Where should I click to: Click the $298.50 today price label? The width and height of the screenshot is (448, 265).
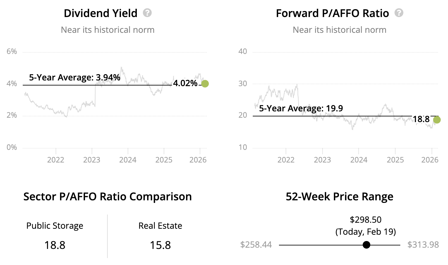(366, 220)
